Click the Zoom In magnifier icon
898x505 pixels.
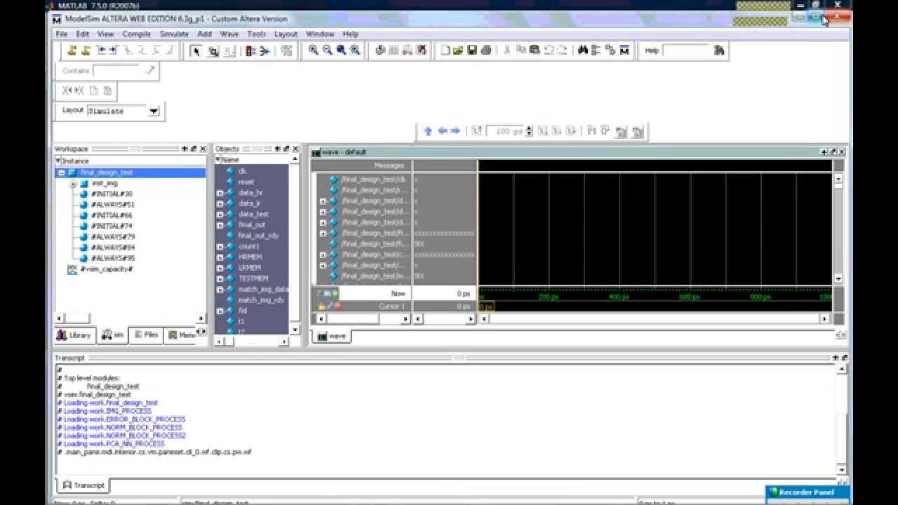pos(314,50)
